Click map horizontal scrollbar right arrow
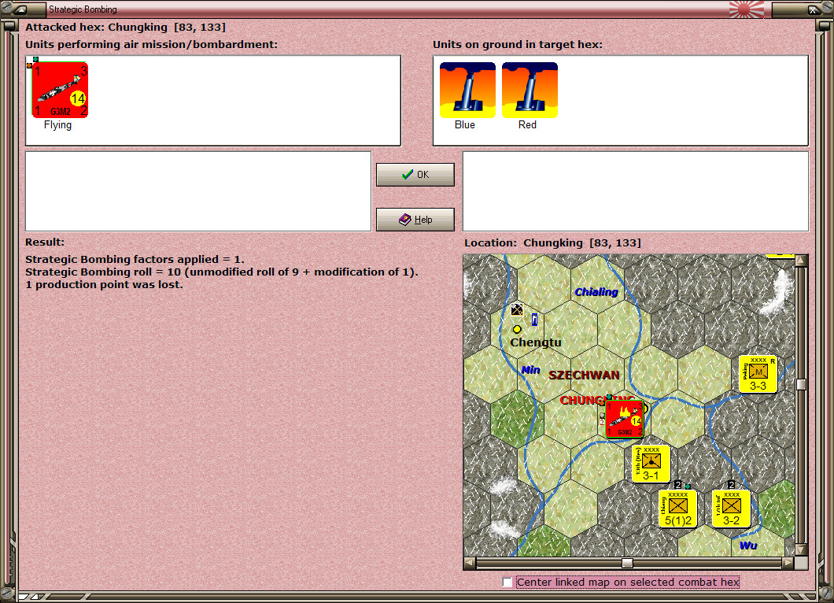Screen dimensions: 834x603 pyautogui.click(x=788, y=563)
